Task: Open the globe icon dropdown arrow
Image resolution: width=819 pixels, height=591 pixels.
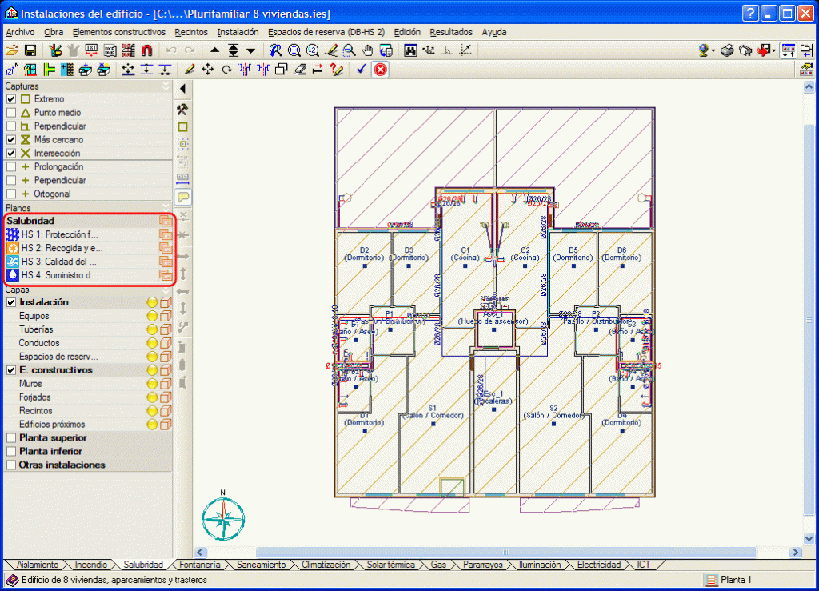Action: click(x=713, y=50)
